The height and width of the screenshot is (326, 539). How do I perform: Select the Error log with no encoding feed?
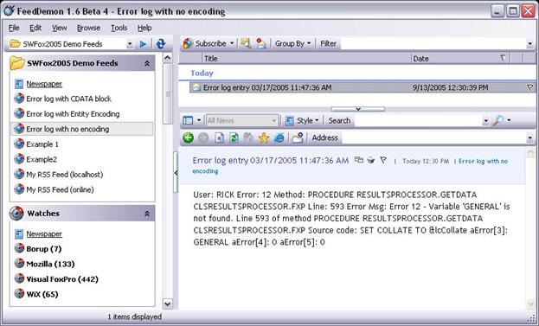pyautogui.click(x=82, y=129)
